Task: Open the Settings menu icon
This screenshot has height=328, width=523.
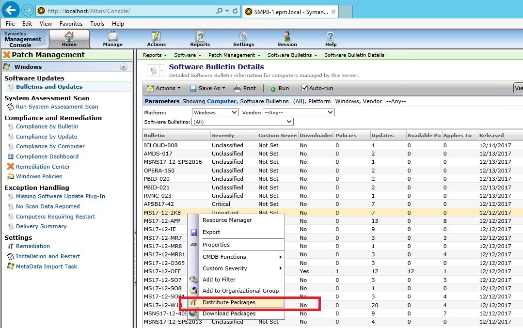Action: [243, 36]
